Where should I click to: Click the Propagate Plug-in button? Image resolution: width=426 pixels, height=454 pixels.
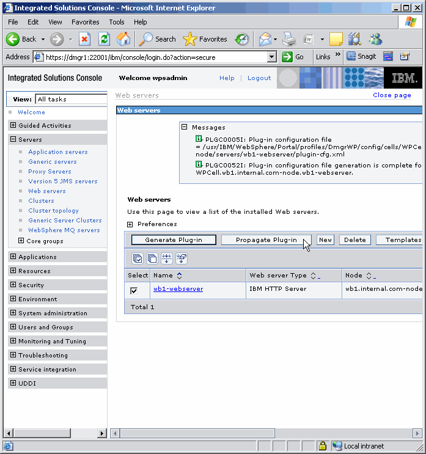point(266,240)
